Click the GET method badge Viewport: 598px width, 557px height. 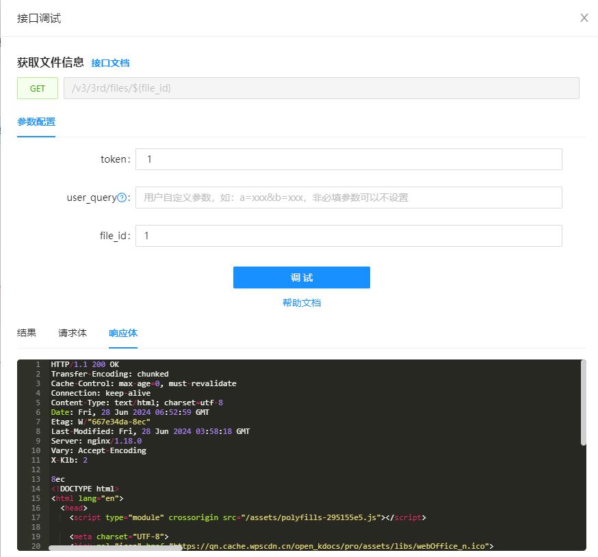[38, 88]
